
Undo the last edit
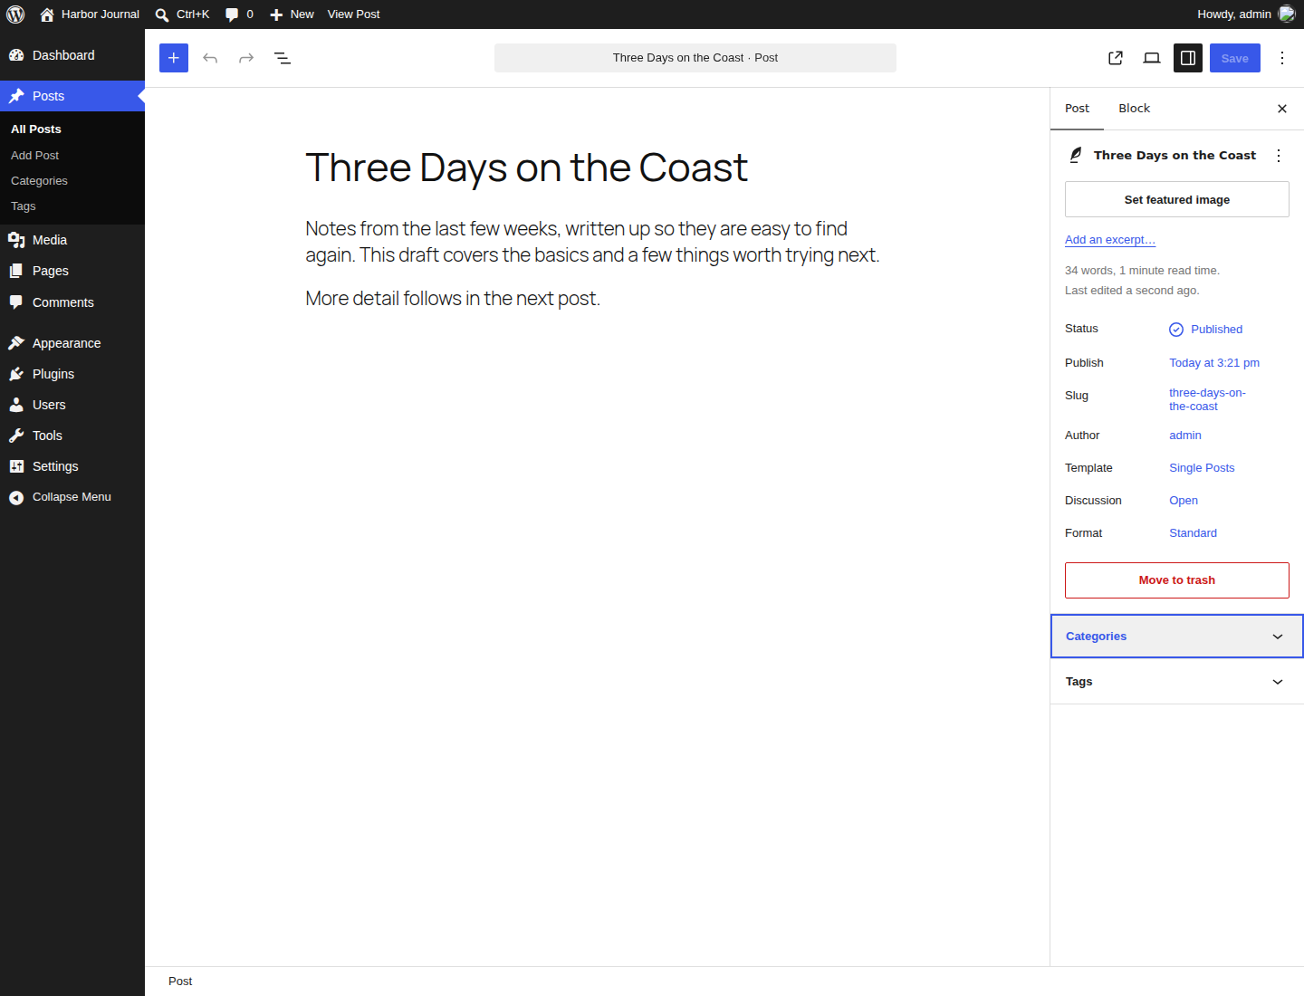click(x=210, y=58)
